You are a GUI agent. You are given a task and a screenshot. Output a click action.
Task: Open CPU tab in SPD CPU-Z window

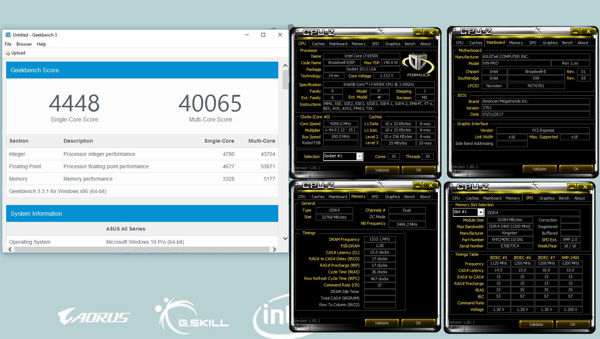pos(456,198)
